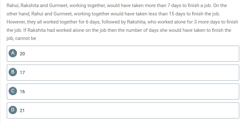Click empty area of the option D box
Viewport: 244px width, 125px height.
coord(132,110)
